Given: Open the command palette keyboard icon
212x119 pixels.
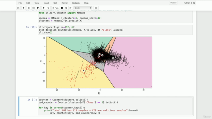Looking at the screenshot, I should tap(96, 8).
